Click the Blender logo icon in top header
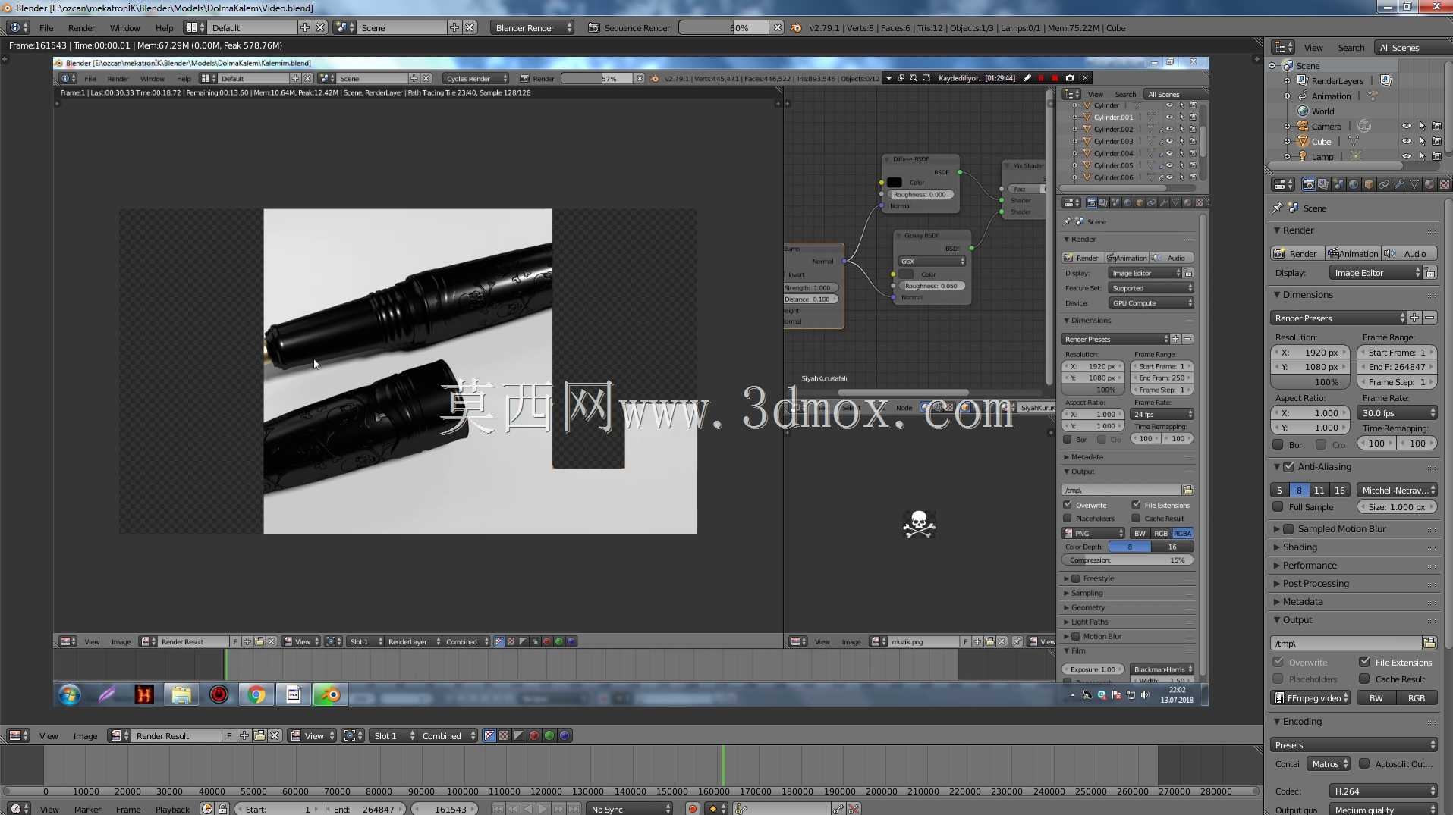Screen dimensions: 1453x815 coord(796,27)
